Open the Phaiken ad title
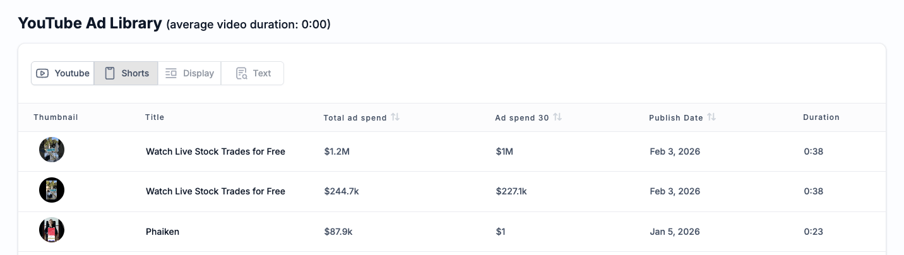The height and width of the screenshot is (255, 904). point(162,232)
